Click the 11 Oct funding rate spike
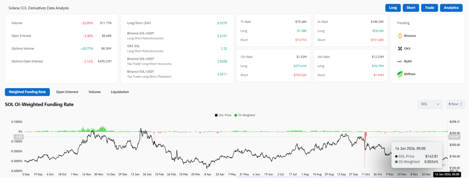This screenshot has width=469, height=178. pyautogui.click(x=365, y=150)
